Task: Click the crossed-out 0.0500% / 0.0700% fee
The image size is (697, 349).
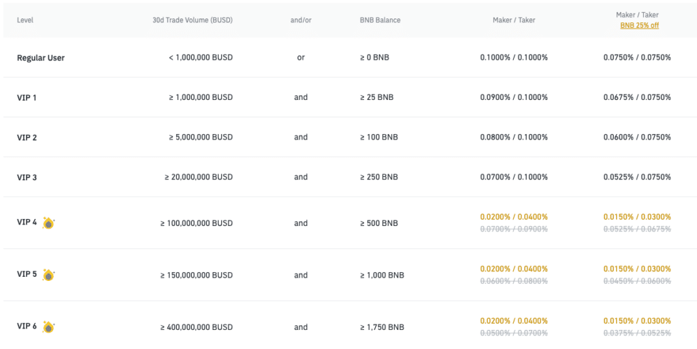Action: (x=514, y=333)
